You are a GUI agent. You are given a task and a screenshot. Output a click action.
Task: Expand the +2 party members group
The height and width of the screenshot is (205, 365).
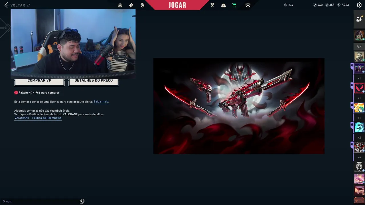pyautogui.click(x=359, y=138)
